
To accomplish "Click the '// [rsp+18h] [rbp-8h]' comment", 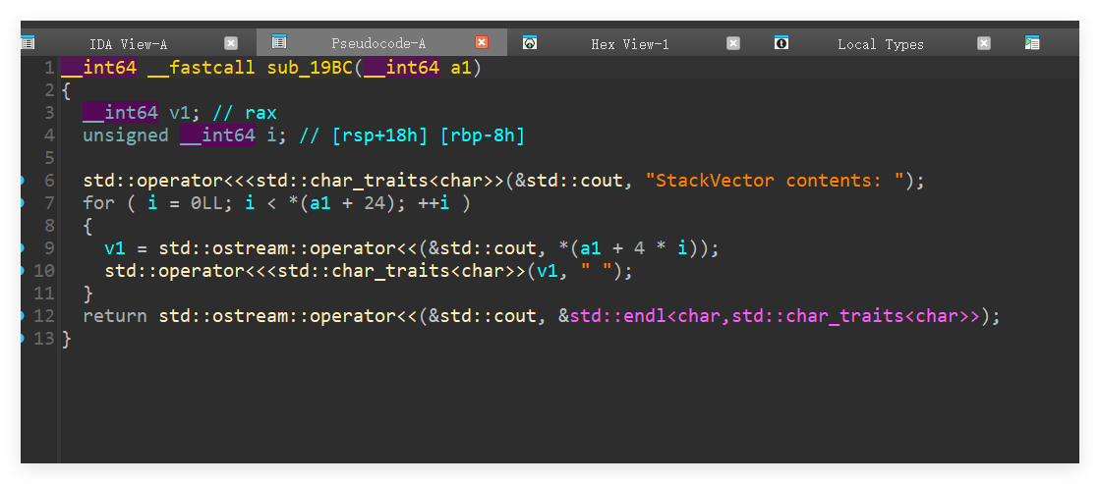I will coord(412,135).
